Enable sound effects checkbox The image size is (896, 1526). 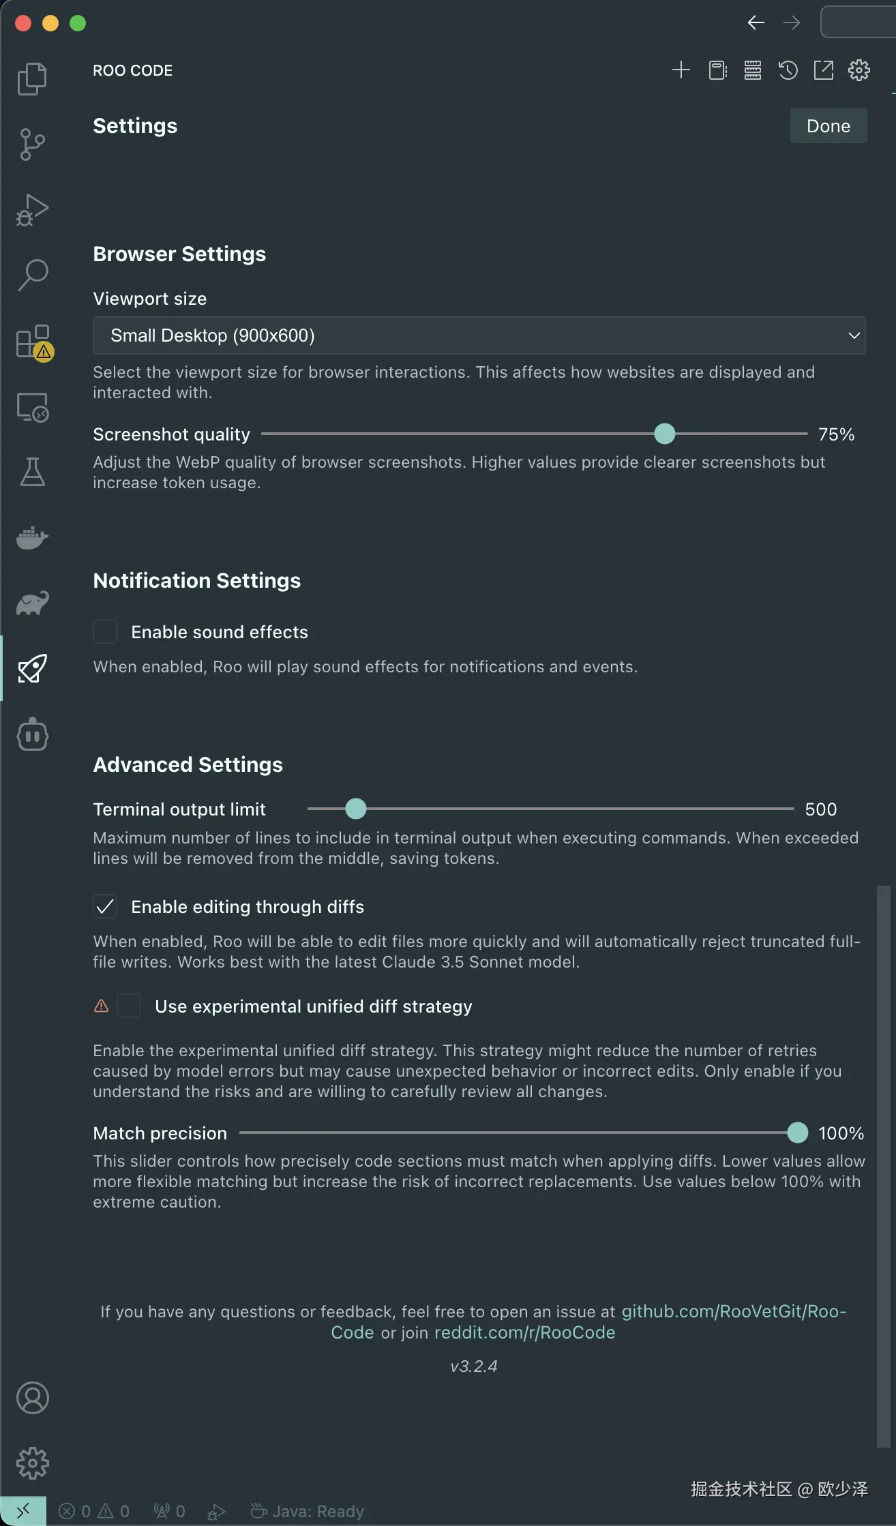(105, 631)
